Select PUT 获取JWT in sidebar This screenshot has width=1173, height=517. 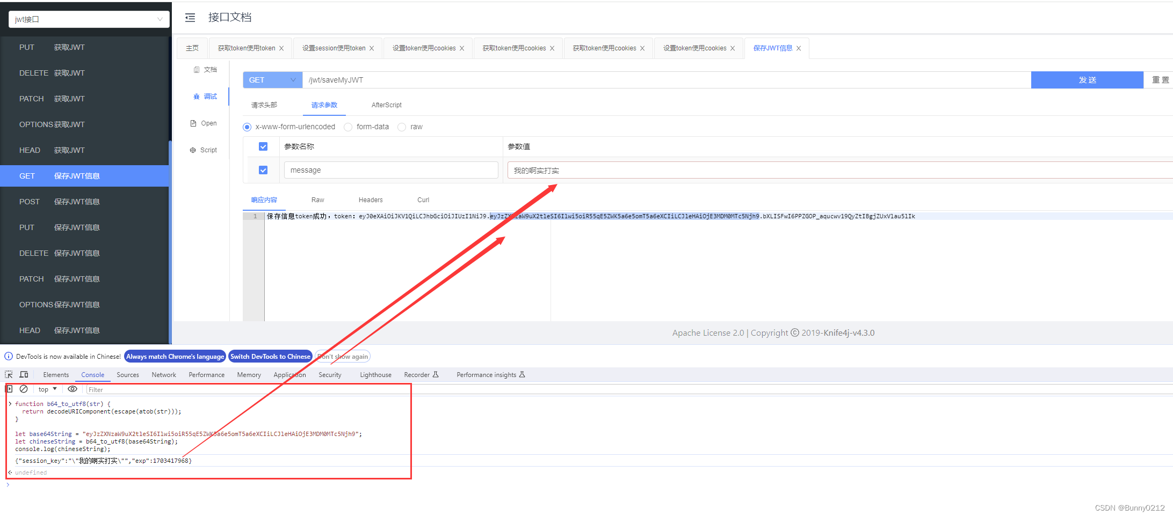coord(85,47)
